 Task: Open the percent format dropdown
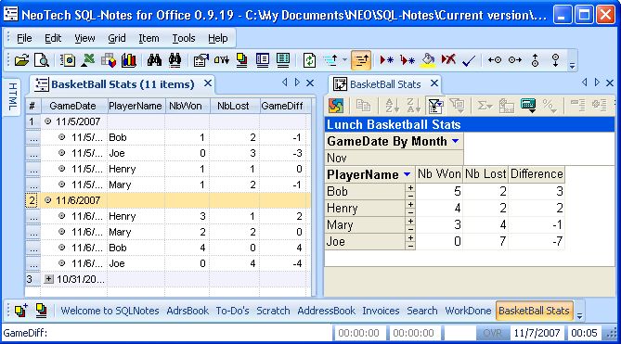click(x=550, y=106)
